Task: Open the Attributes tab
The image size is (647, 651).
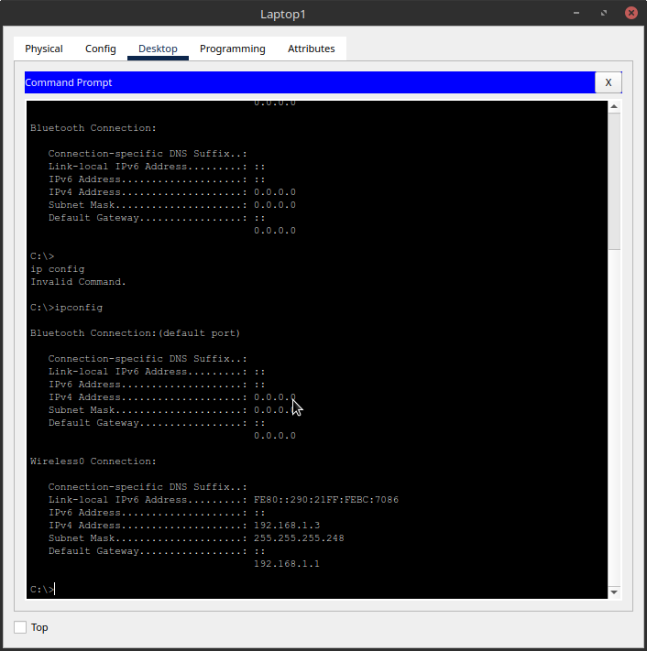Action: pos(312,49)
